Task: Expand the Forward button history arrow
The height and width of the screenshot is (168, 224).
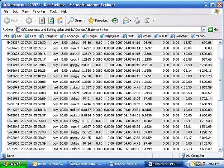Action: pyautogui.click(x=35, y=20)
